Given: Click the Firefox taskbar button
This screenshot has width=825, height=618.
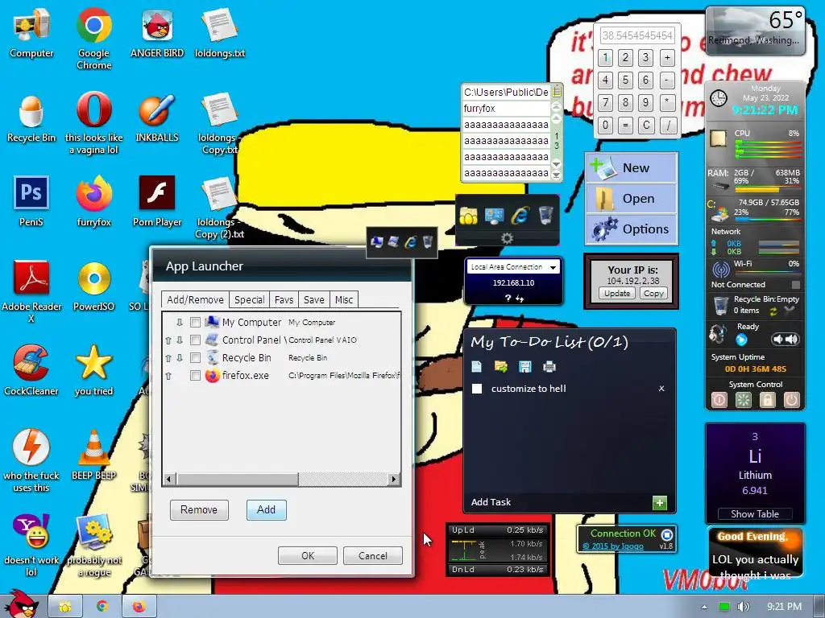Looking at the screenshot, I should (139, 607).
